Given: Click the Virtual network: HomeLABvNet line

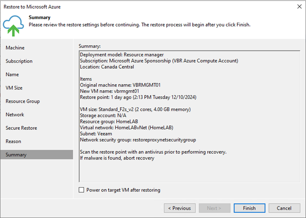Looking at the screenshot, I should pyautogui.click(x=126, y=128).
